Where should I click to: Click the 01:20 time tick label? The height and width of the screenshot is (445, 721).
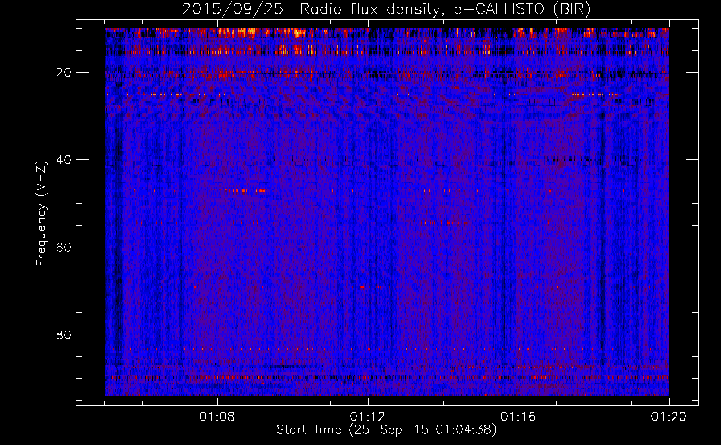tap(669, 417)
